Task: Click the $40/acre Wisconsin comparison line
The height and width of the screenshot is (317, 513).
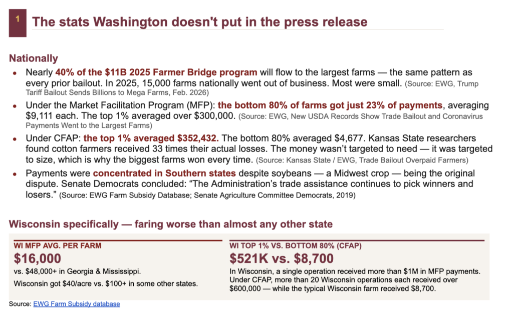Action: click(x=106, y=283)
